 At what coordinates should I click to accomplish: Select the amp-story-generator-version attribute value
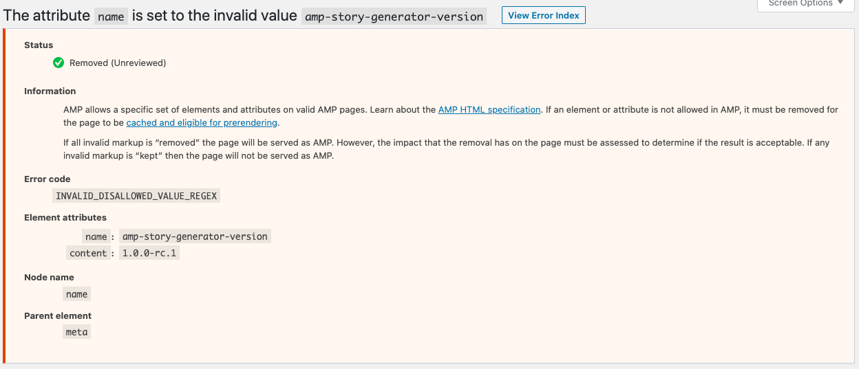tap(195, 236)
